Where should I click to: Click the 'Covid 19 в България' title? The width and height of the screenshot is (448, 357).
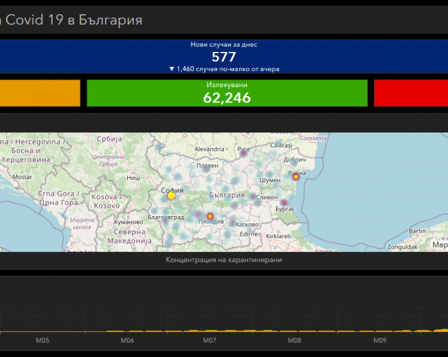[x=74, y=20]
